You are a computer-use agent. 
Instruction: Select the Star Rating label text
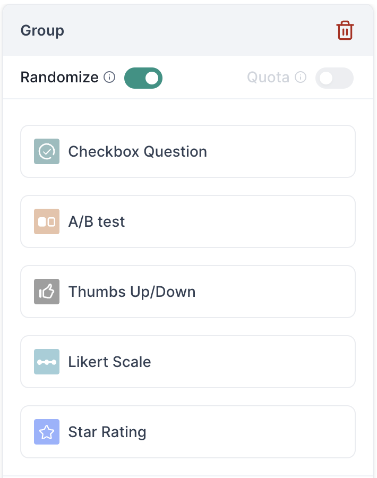coord(107,432)
